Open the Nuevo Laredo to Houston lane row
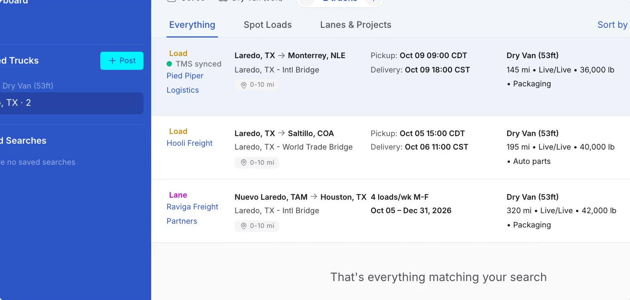 coord(391,211)
